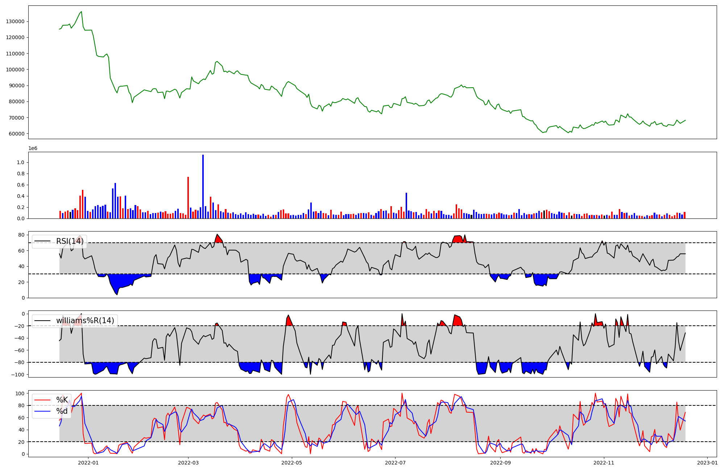Select the 0.8 volume axis tick
This screenshot has height=471, width=725.
(x=21, y=174)
